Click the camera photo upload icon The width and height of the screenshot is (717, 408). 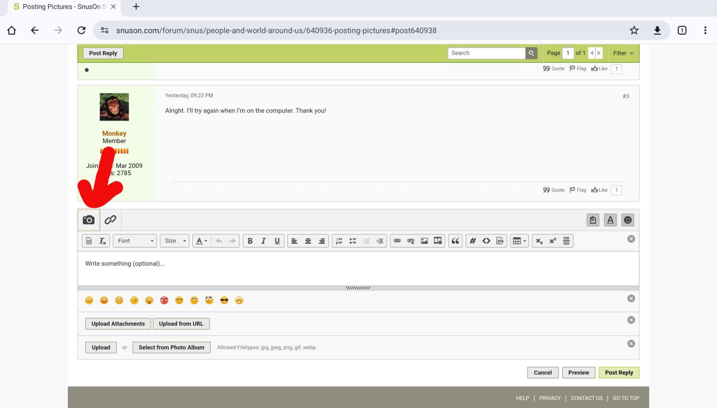pos(88,220)
